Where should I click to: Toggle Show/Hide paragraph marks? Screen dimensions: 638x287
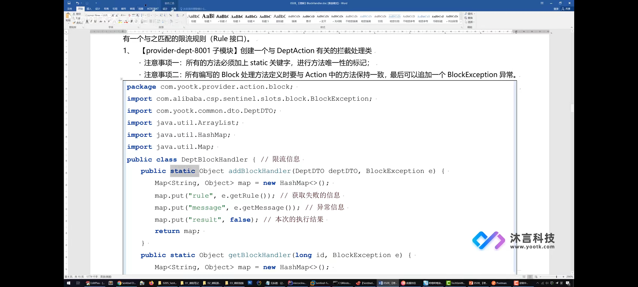(183, 15)
